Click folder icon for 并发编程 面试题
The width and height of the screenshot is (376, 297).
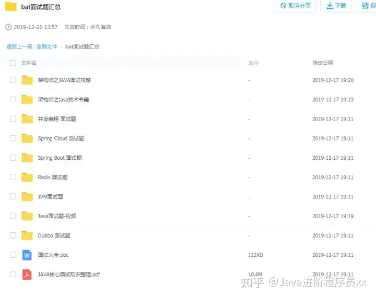click(x=27, y=119)
